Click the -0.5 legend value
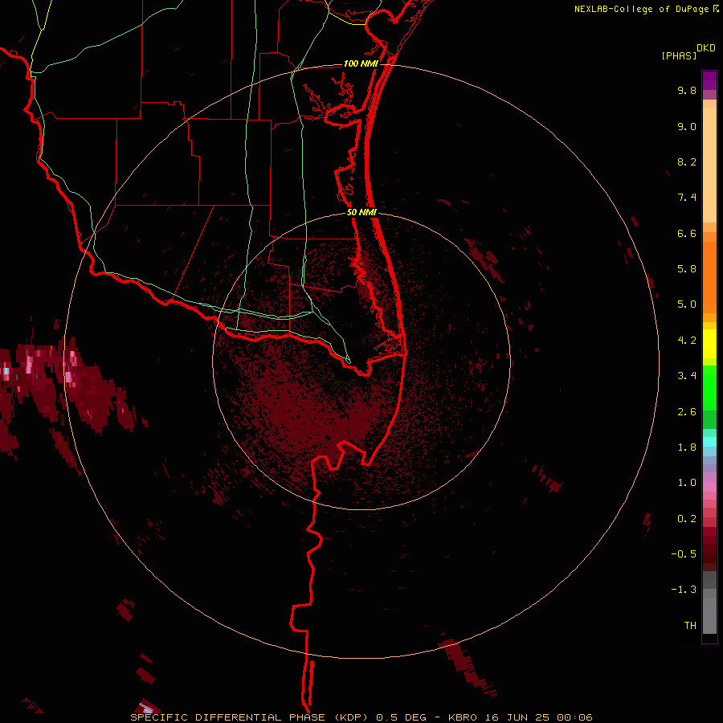This screenshot has width=723, height=723. point(684,554)
